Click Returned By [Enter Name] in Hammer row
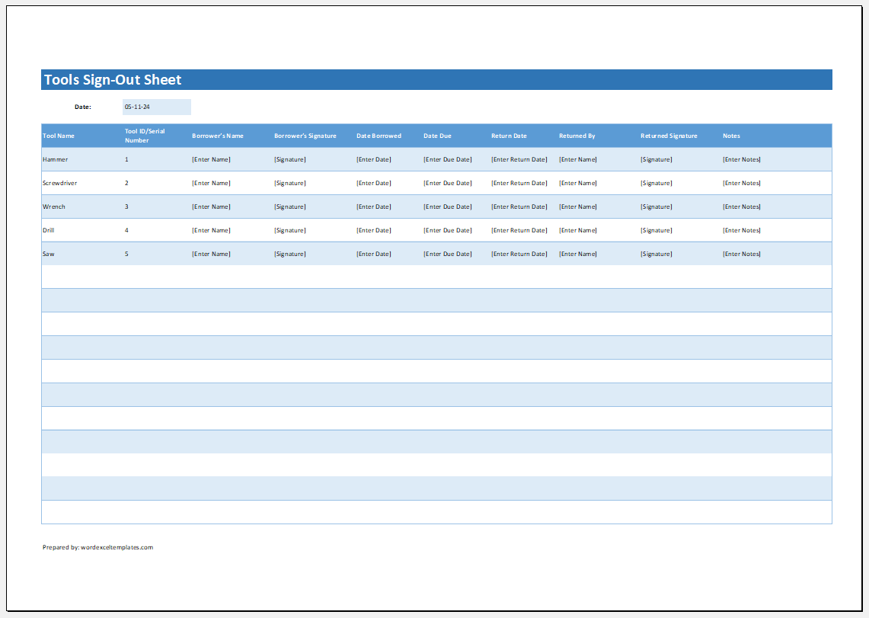Image resolution: width=869 pixels, height=618 pixels. 578,159
